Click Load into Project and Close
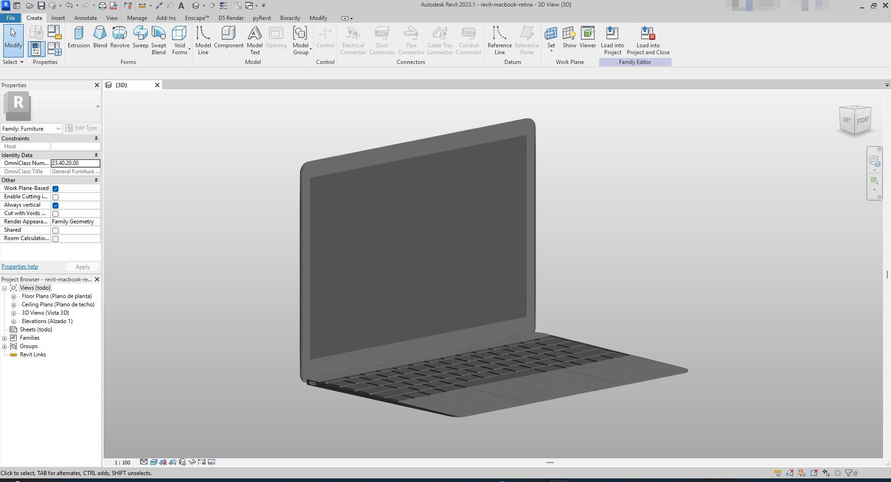Viewport: 891px width, 482px height. tap(648, 40)
